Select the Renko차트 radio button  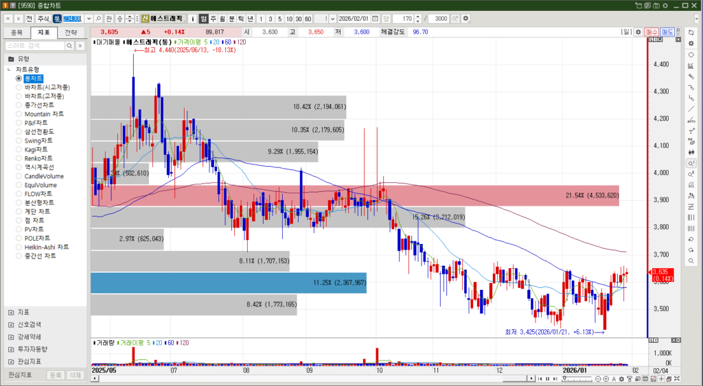pos(19,158)
